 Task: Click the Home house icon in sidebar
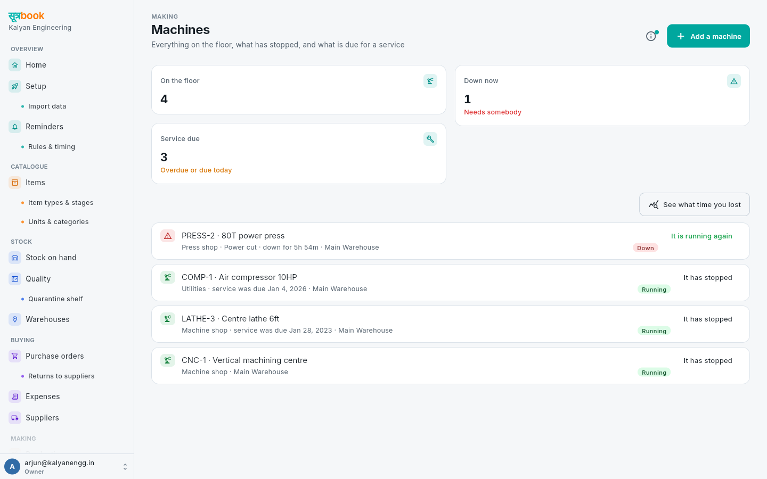[15, 65]
